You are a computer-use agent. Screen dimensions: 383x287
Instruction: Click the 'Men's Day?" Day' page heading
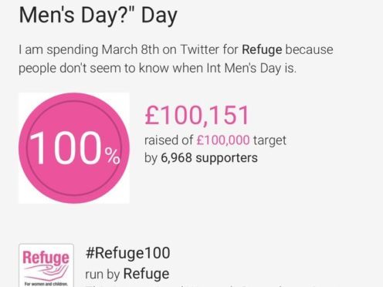98,15
